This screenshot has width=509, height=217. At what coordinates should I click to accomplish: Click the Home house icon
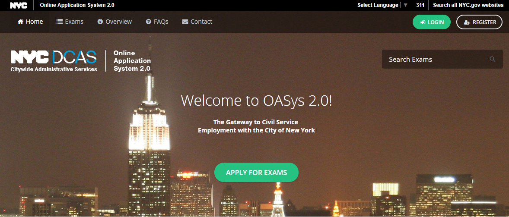pyautogui.click(x=20, y=22)
